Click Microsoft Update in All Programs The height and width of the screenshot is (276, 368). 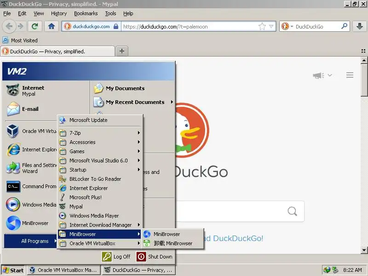(x=100, y=120)
